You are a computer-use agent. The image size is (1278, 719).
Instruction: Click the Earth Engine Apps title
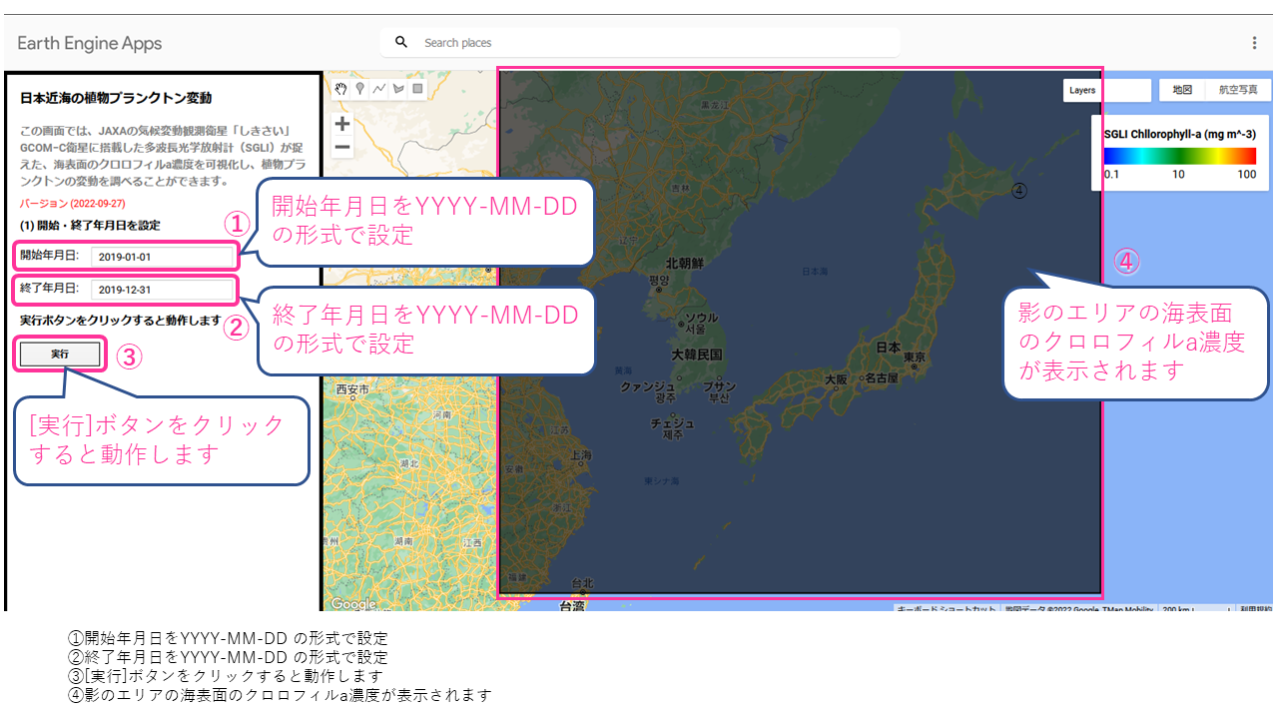[90, 43]
